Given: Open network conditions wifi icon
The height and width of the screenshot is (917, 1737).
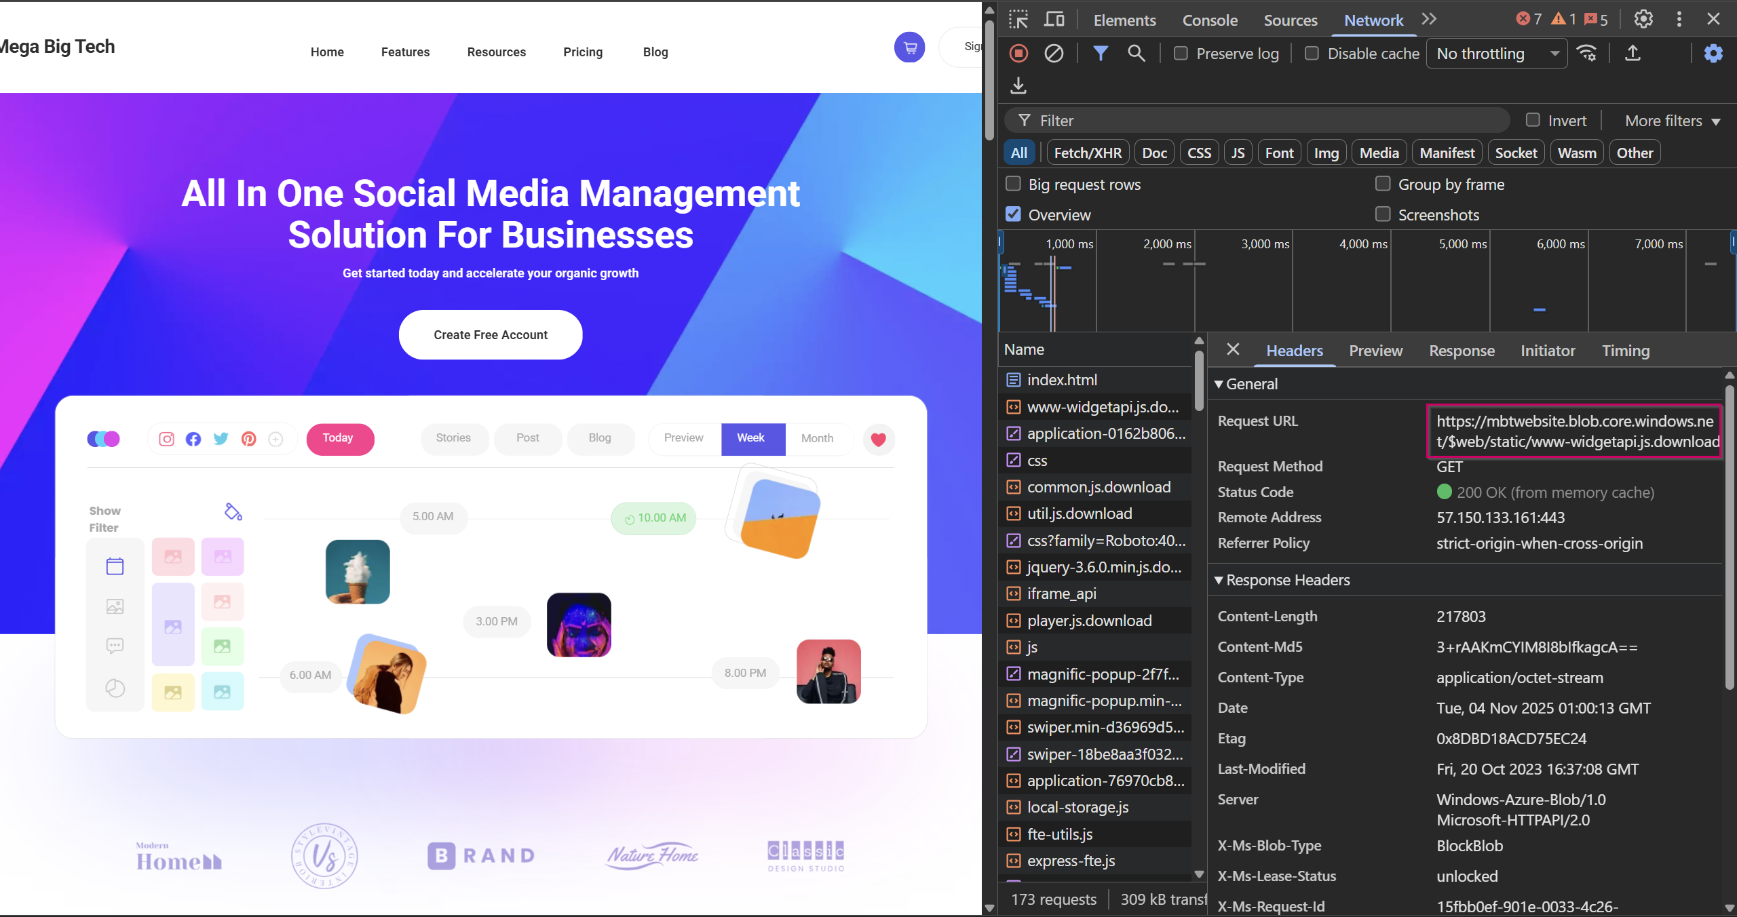Looking at the screenshot, I should pos(1587,54).
